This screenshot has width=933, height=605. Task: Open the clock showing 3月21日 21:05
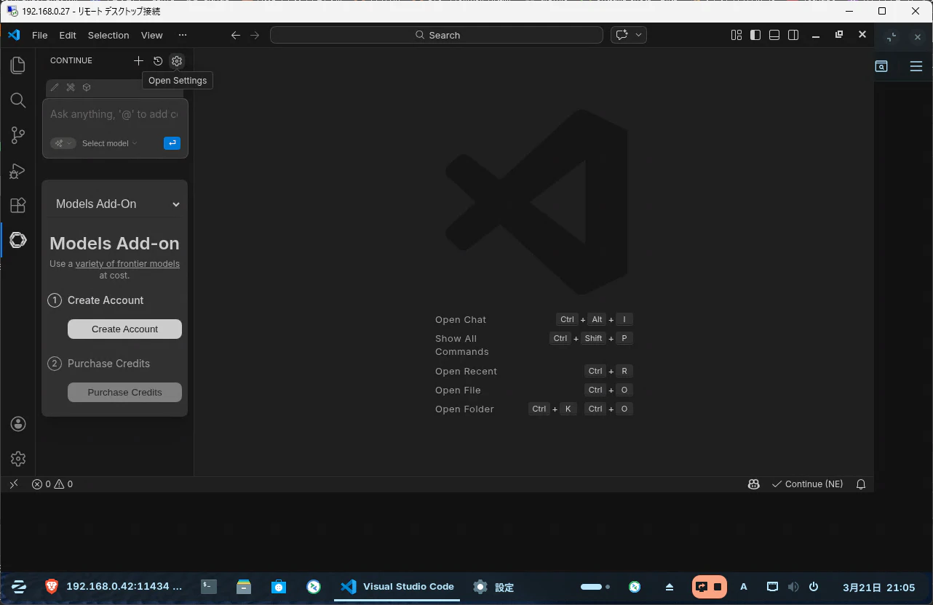(878, 588)
